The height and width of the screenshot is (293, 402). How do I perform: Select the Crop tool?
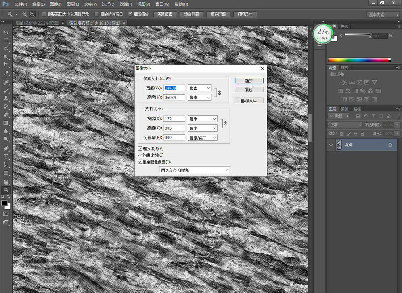6,65
